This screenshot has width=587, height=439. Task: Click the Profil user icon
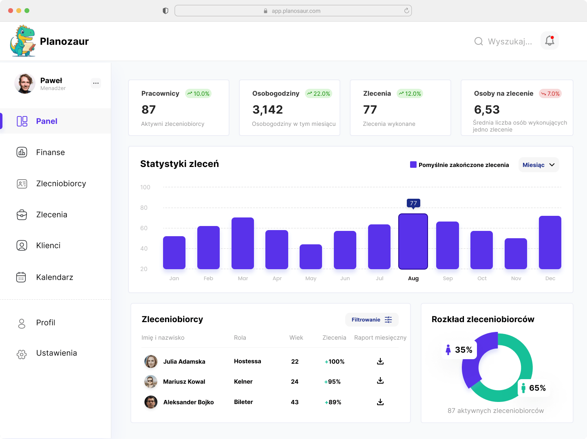point(22,323)
